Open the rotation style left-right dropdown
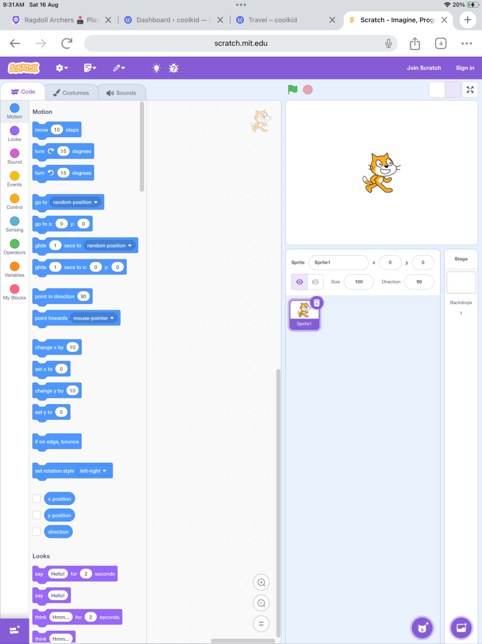This screenshot has height=644, width=482. (x=93, y=471)
